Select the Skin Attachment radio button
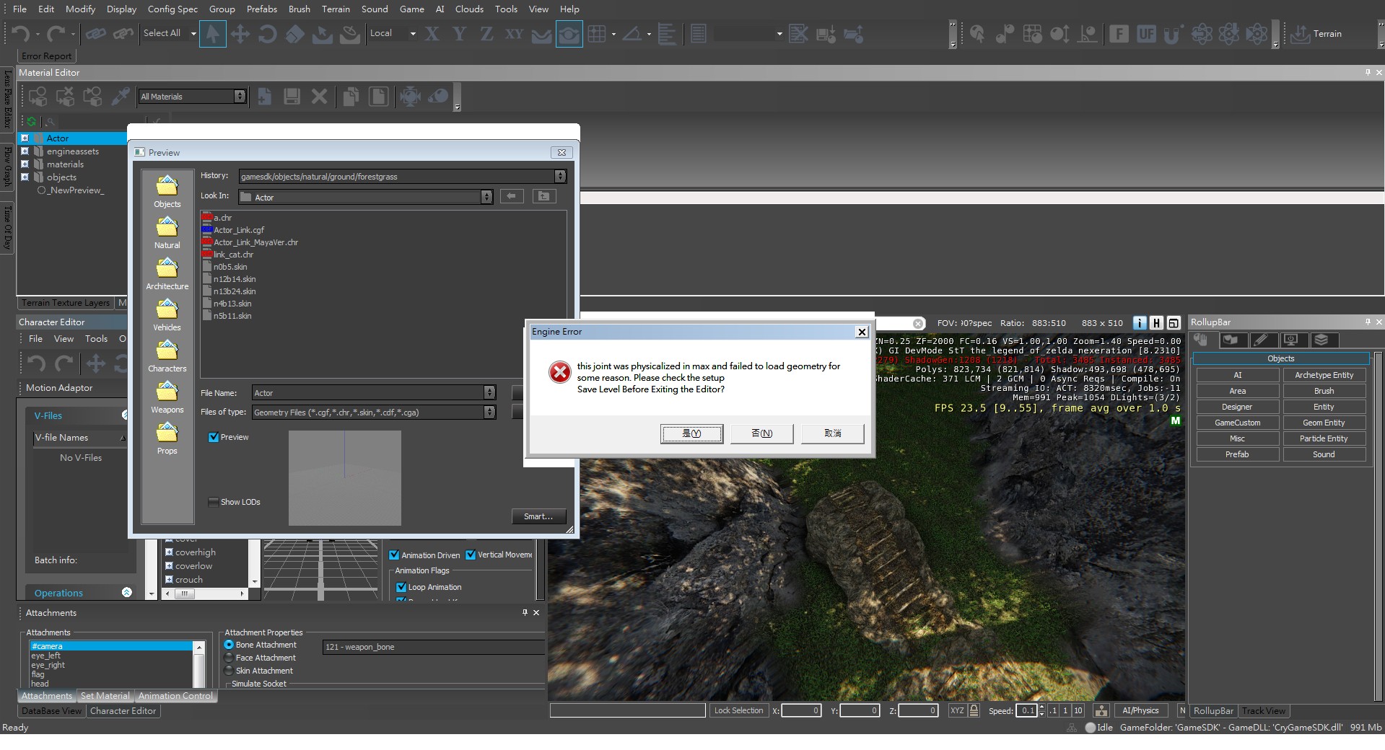Screen dimensions: 1385x750 pos(229,671)
